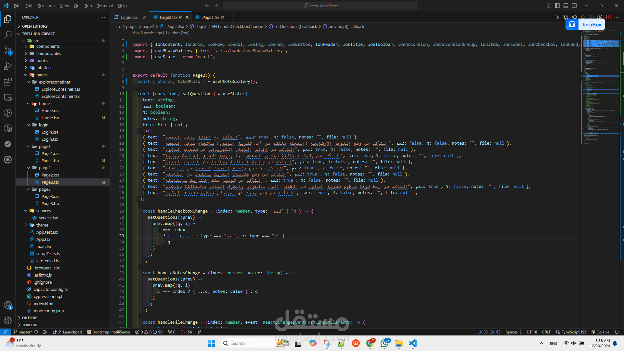Open the Extensions view
This screenshot has width=624, height=351.
pos(8,82)
